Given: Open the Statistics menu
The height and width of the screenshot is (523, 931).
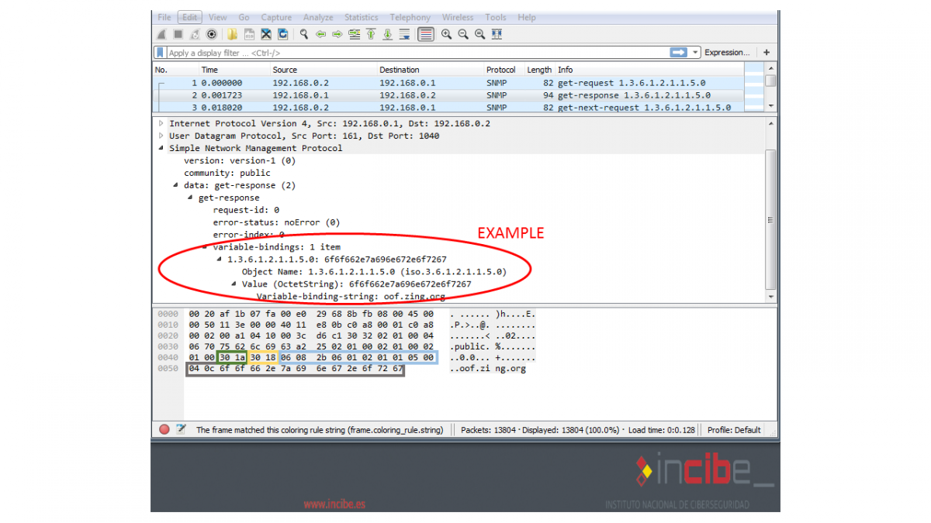Looking at the screenshot, I should click(361, 17).
